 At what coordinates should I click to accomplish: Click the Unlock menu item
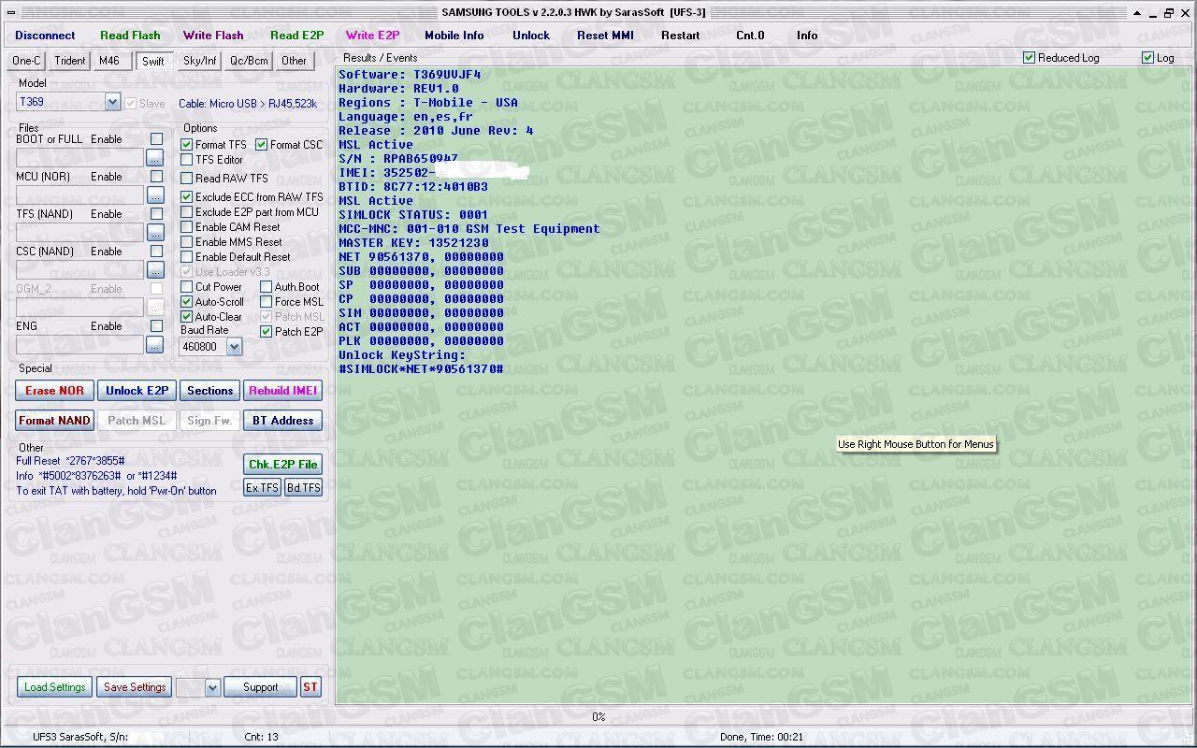click(x=531, y=36)
